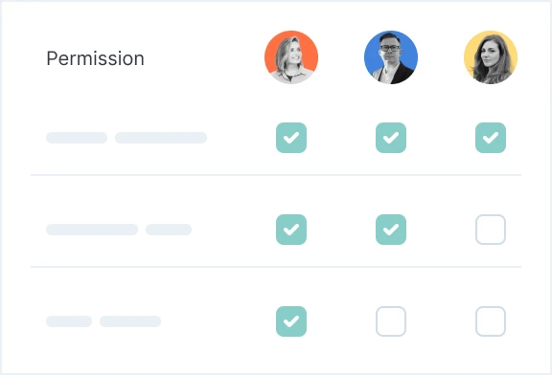The height and width of the screenshot is (375, 552).
Task: Uncheck first-row permission for yellow-avatar user
Action: click(x=491, y=138)
